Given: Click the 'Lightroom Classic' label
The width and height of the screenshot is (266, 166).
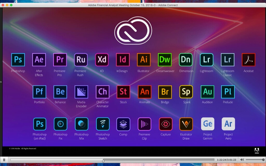Looking at the screenshot, I should pyautogui.click(x=228, y=73).
